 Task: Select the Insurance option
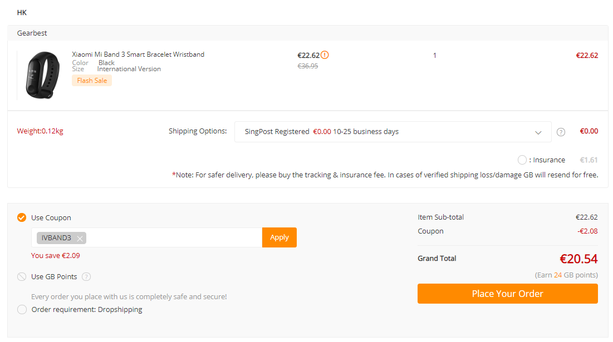click(522, 160)
